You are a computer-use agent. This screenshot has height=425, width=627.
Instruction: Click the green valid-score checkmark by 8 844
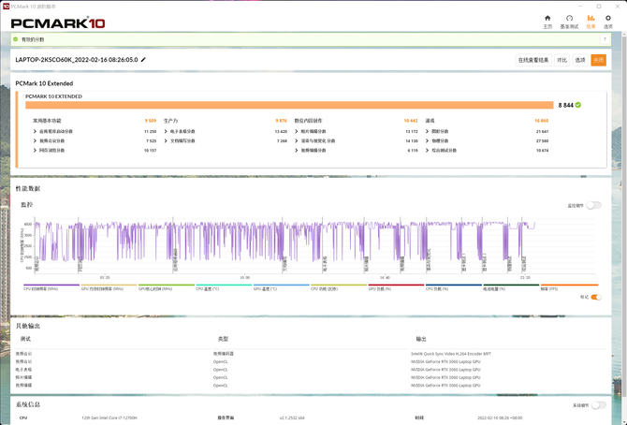[578, 105]
